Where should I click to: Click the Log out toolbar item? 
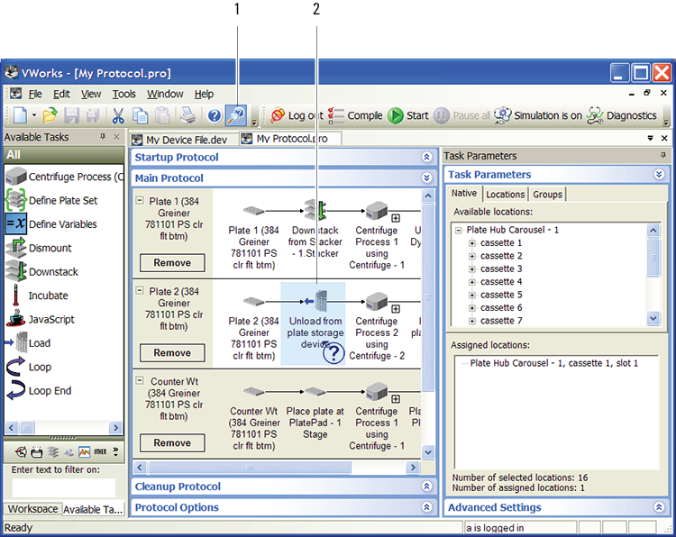297,115
